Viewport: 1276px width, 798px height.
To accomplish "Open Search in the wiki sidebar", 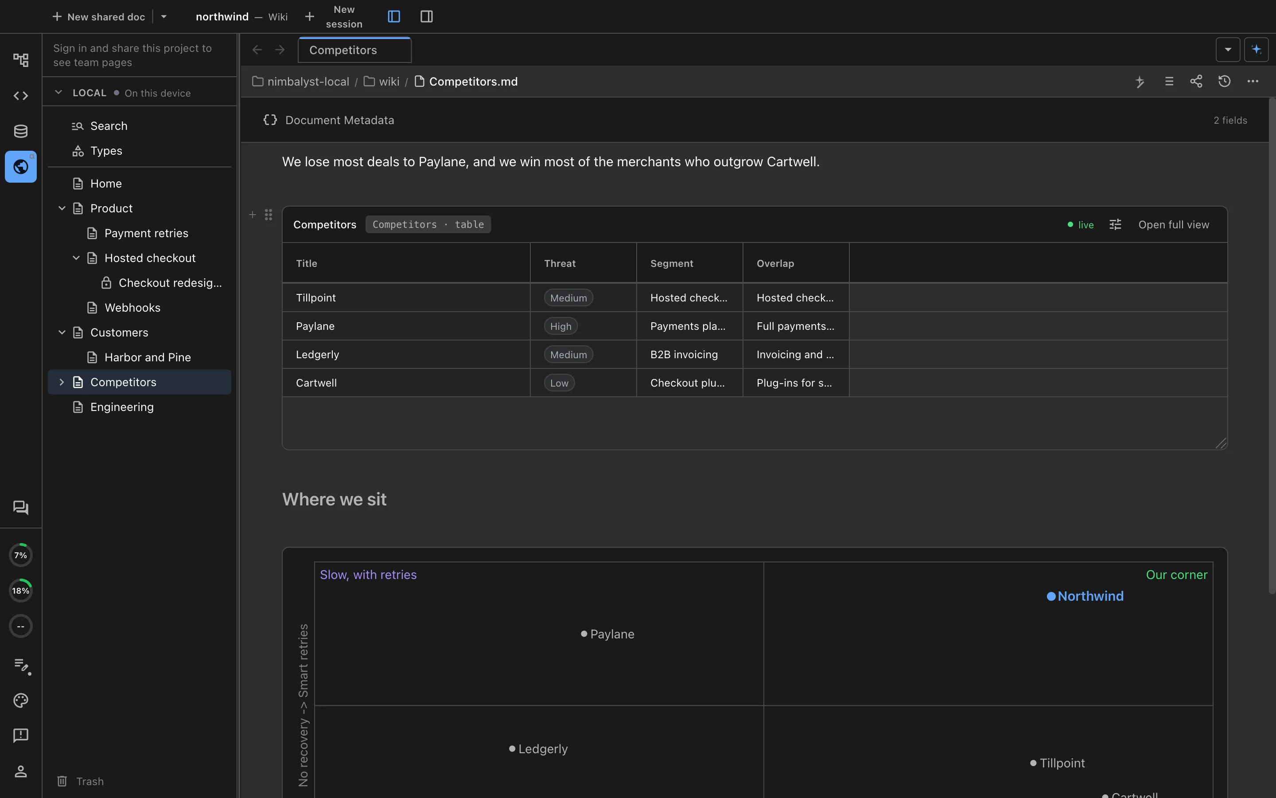I will (x=139, y=125).
